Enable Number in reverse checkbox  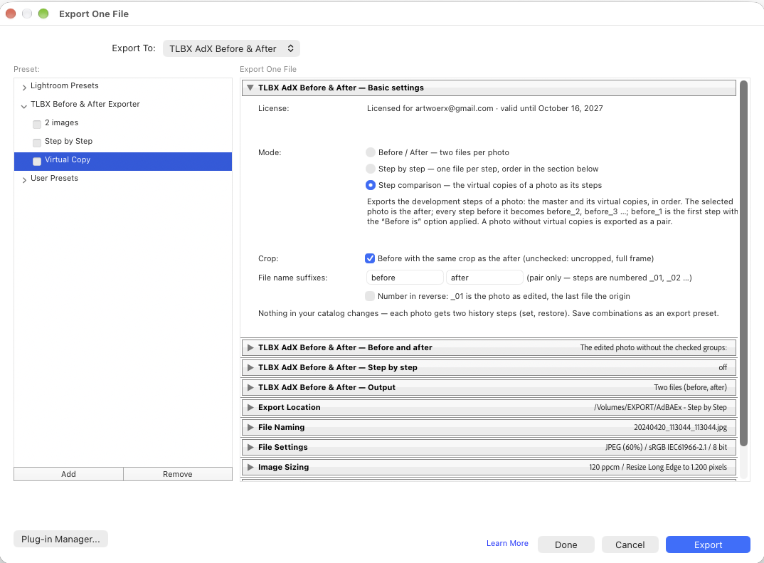370,296
